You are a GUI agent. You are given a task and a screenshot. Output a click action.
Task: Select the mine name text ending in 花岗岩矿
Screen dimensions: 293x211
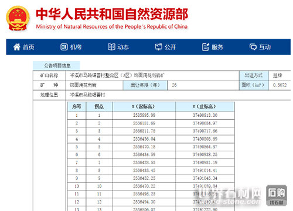coord(117,75)
